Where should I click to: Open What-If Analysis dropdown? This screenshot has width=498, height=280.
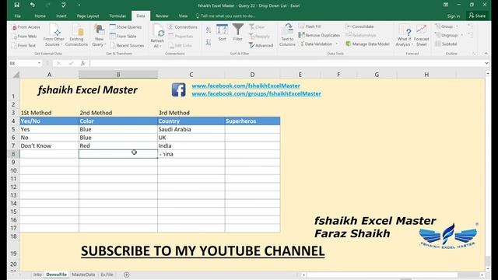pyautogui.click(x=404, y=36)
